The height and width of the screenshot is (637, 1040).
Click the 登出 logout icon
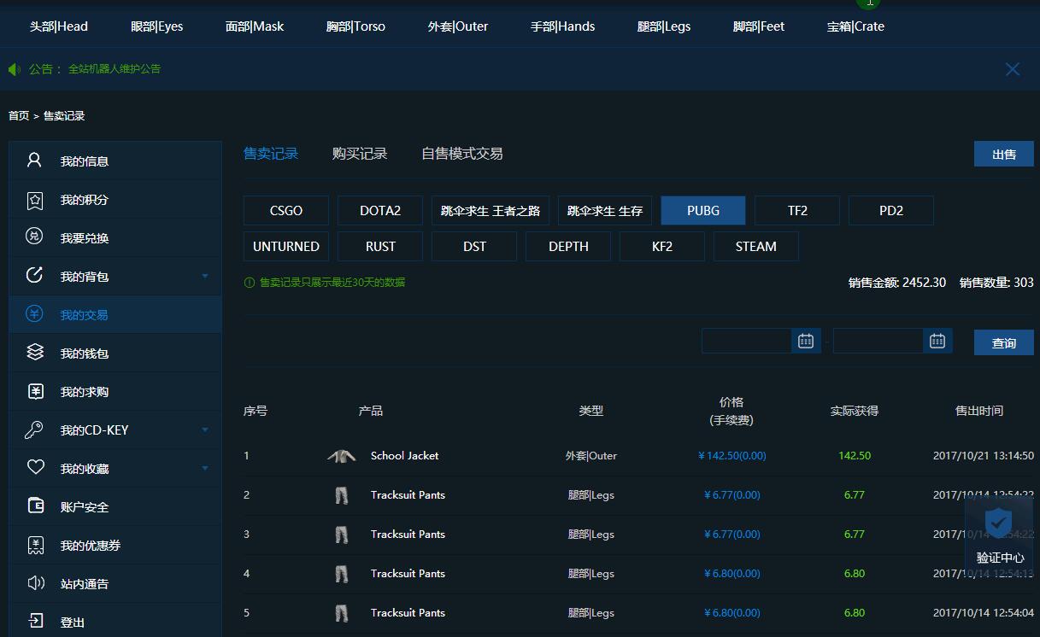pos(35,621)
